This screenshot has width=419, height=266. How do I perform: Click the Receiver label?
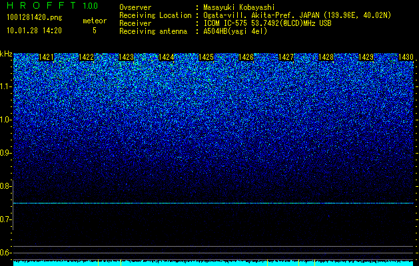135,23
